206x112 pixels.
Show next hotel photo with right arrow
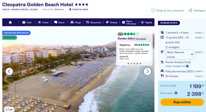click(x=147, y=71)
